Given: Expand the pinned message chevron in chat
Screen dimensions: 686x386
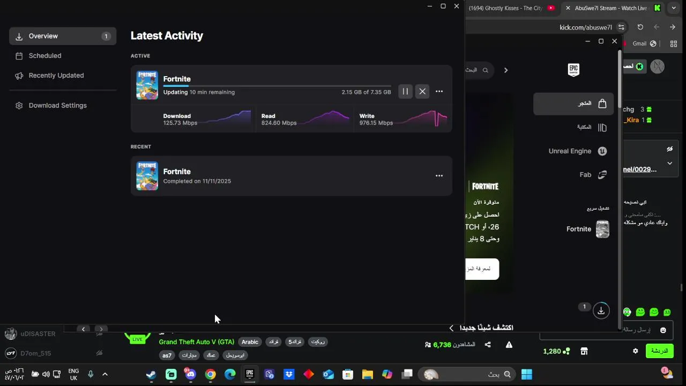Looking at the screenshot, I should (x=669, y=163).
